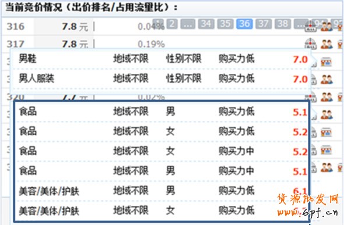Click the shop icon beside 食品 女 购买力低 5.2
The image size is (344, 225).
pos(327,133)
